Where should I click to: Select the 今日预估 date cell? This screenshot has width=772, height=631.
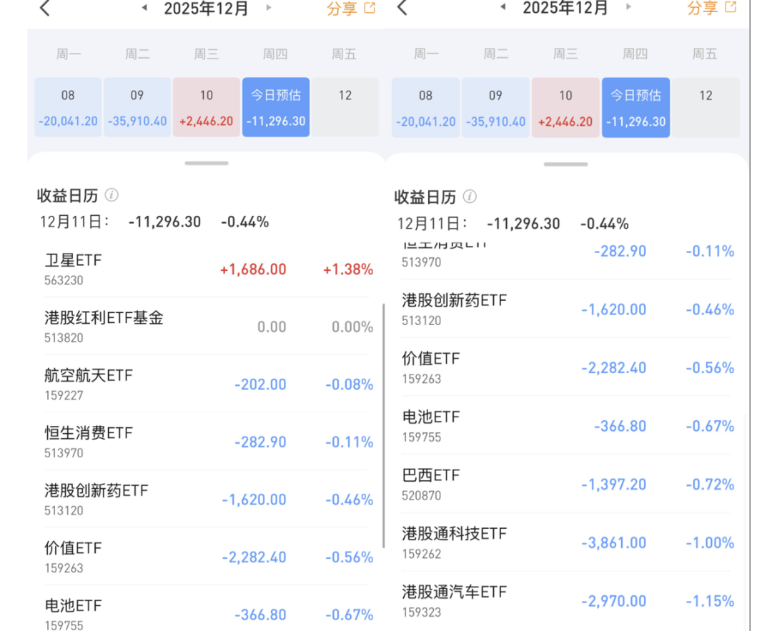point(275,106)
